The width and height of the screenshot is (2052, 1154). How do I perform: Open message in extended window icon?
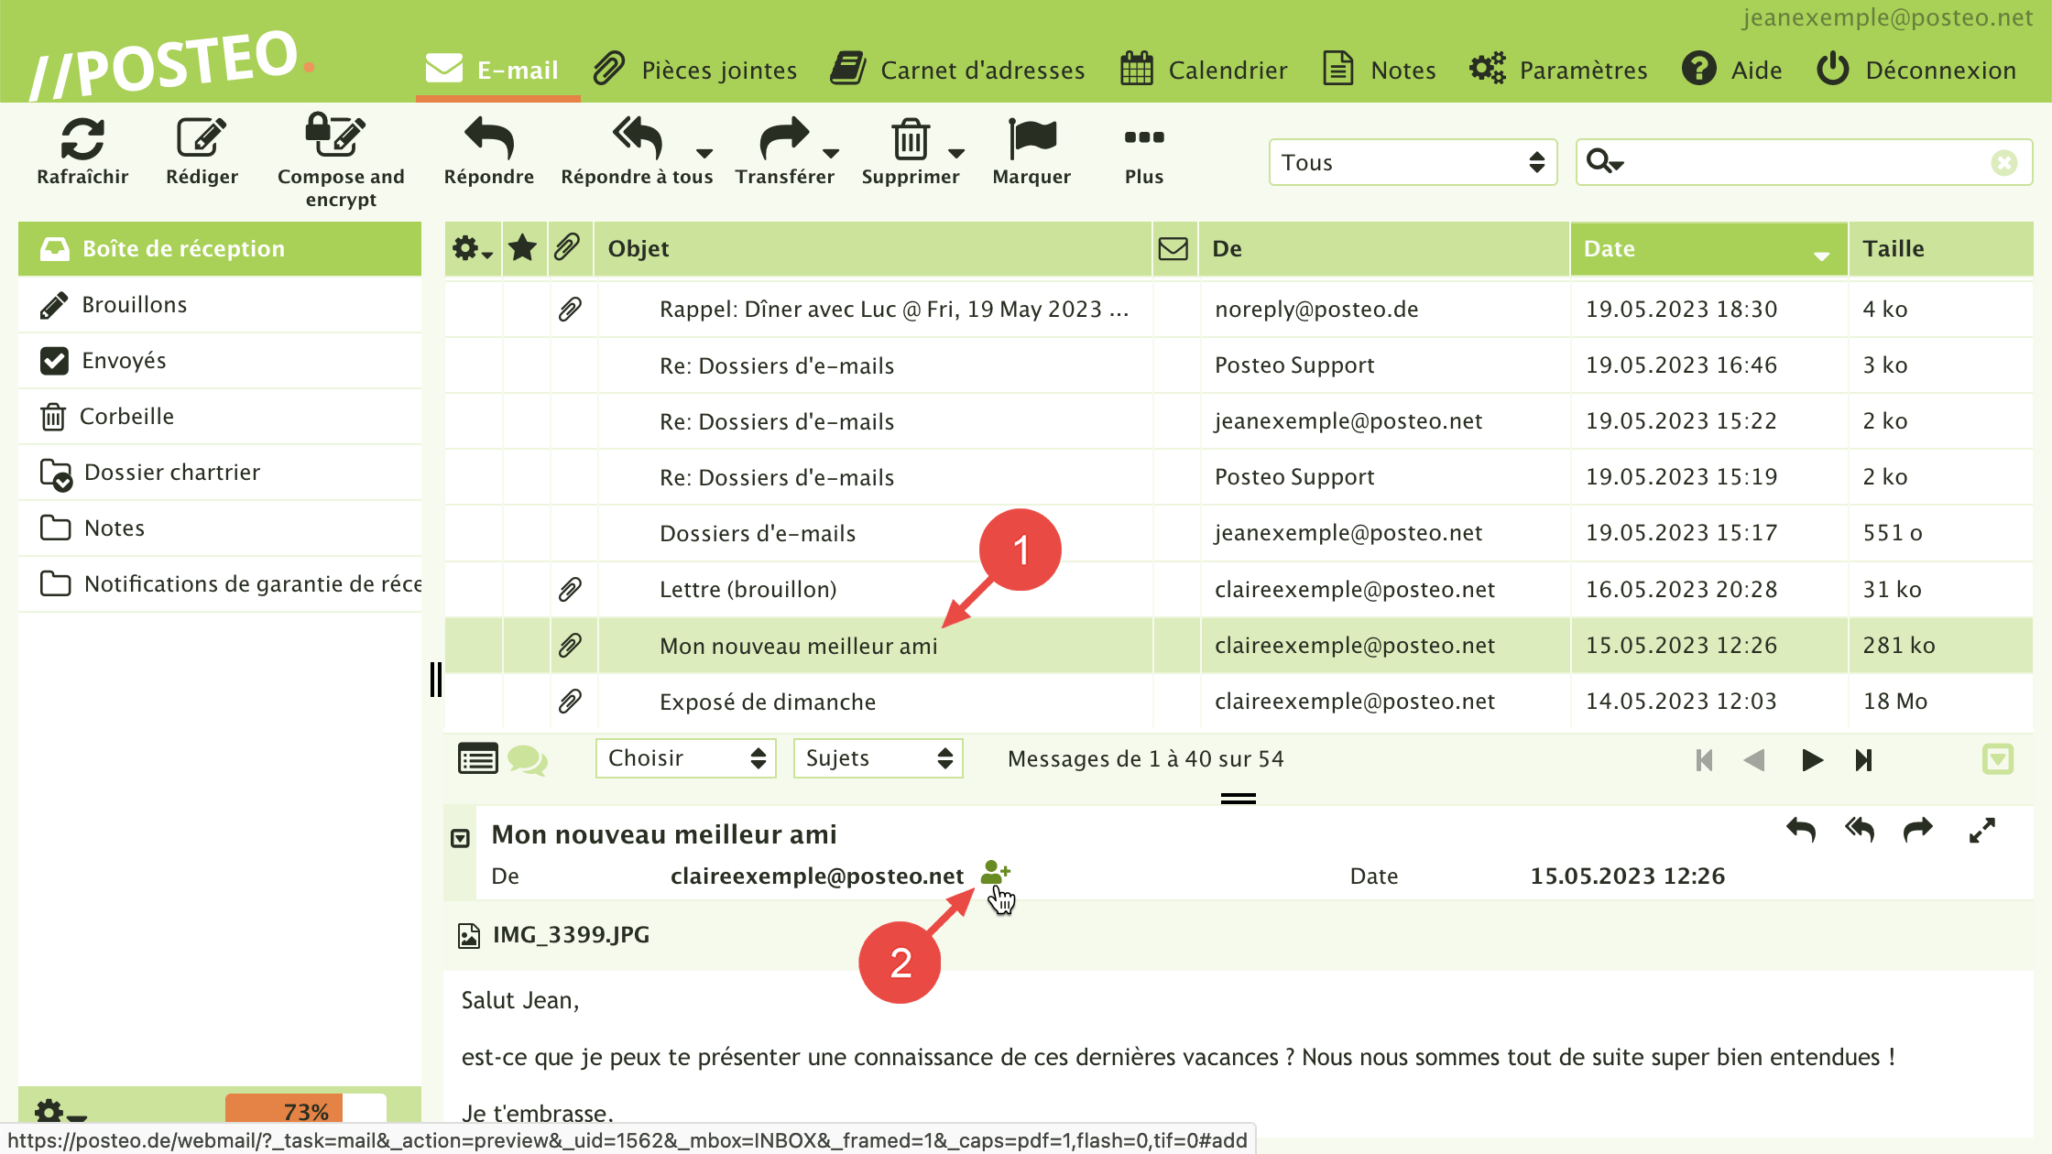(x=1981, y=831)
